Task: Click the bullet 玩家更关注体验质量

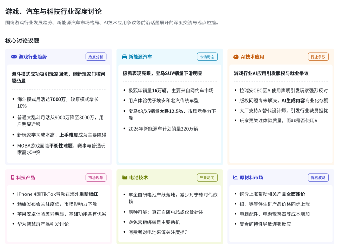Action: coord(279,121)
